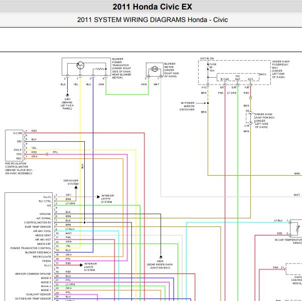
Task: Click the '2011 Honda Civic EX' title
Action: [x=153, y=7]
